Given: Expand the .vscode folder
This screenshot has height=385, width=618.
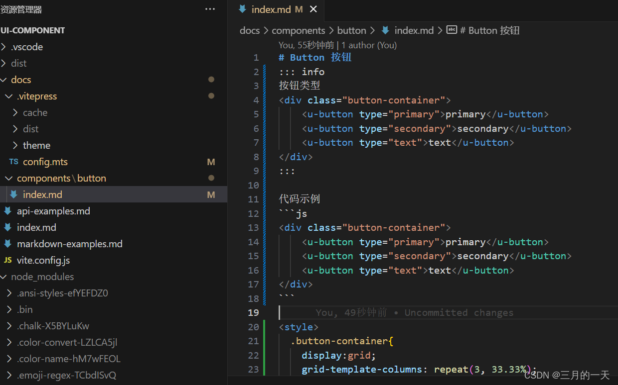Looking at the screenshot, I should pos(4,47).
